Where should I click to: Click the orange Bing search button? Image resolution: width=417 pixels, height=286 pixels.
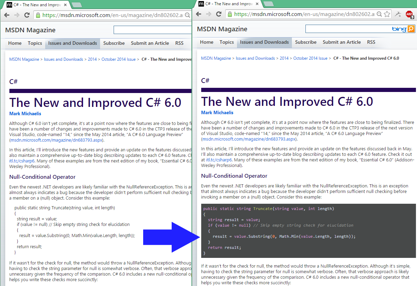411,29
